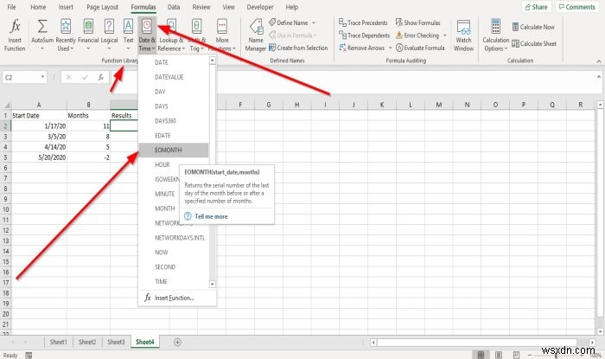Switch to Page Break Preview view
The height and width of the screenshot is (359, 605).
pos(516,355)
